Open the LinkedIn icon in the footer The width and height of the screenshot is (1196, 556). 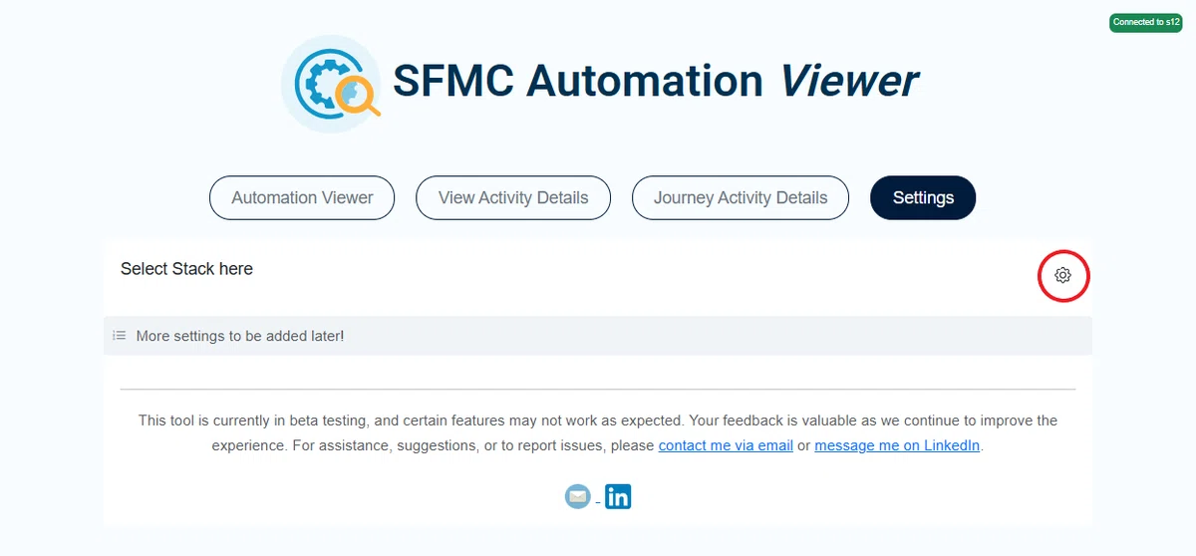(618, 495)
